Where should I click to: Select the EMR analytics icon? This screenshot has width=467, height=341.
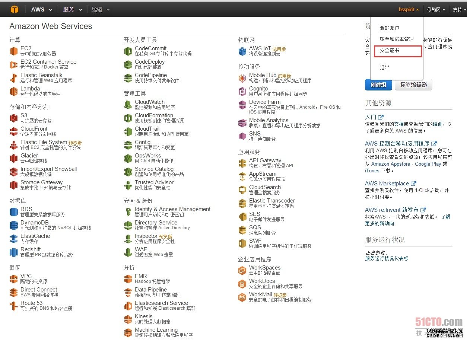pyautogui.click(x=128, y=279)
